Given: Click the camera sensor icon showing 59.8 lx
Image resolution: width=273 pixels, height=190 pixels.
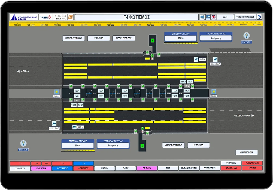Looking at the screenshot, I should (196, 59).
